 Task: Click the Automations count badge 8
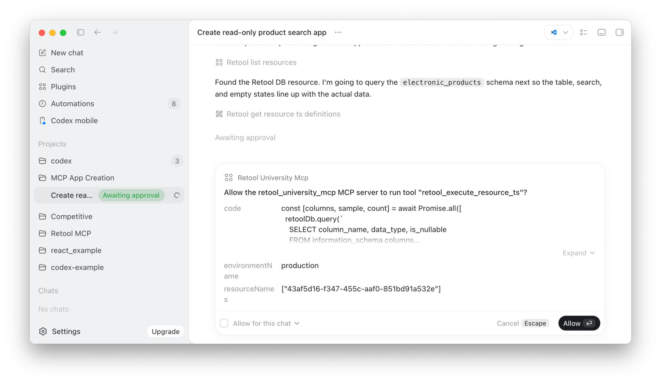pos(174,104)
